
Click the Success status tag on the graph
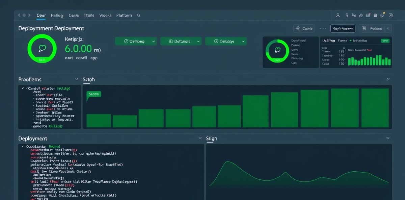93,93
